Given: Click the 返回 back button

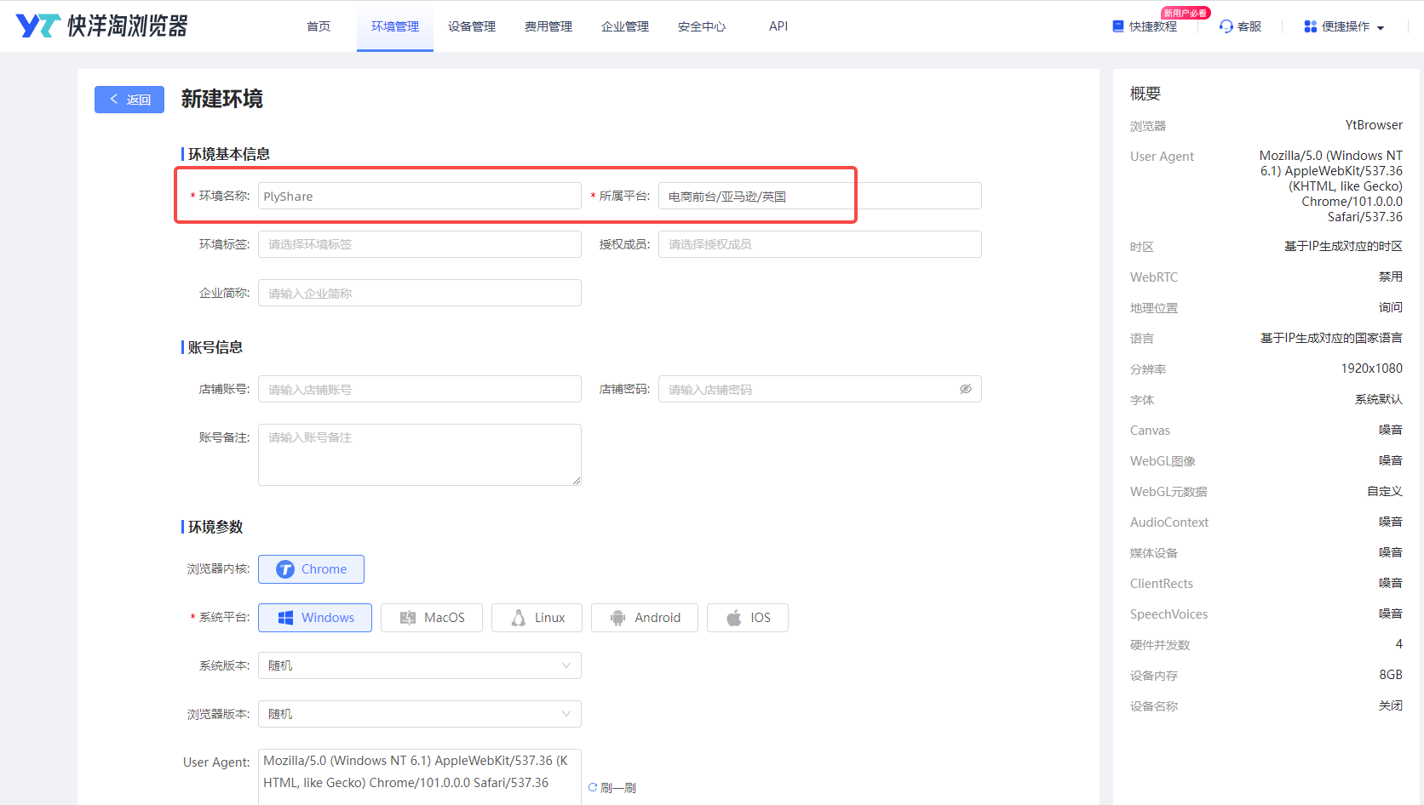Looking at the screenshot, I should tap(129, 100).
